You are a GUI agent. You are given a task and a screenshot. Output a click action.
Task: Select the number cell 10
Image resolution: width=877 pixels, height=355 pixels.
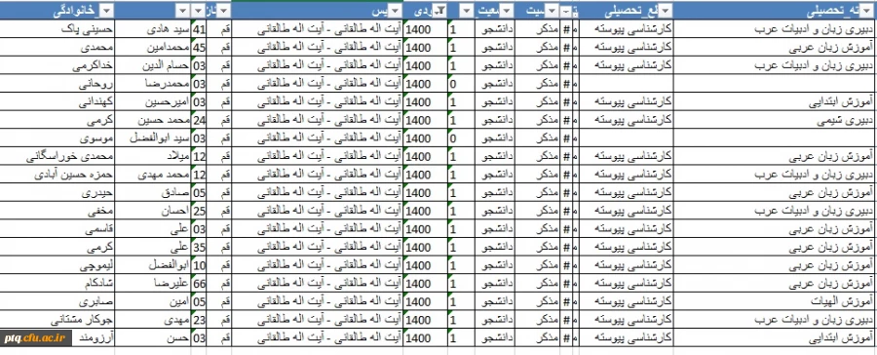click(199, 265)
